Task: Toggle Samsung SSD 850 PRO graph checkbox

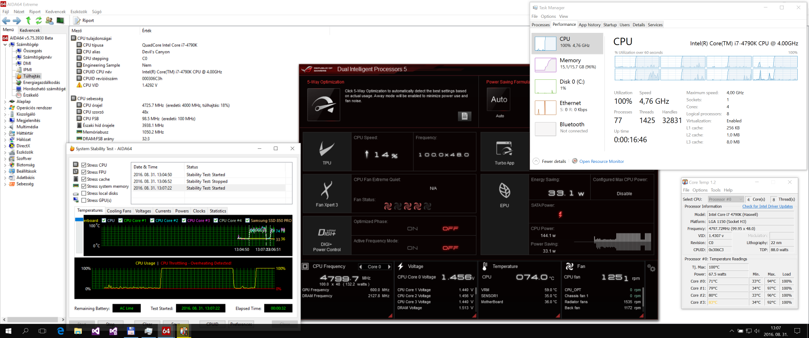Action: [247, 220]
